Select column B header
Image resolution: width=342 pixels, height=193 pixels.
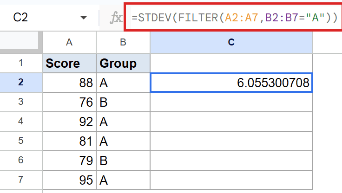point(123,42)
